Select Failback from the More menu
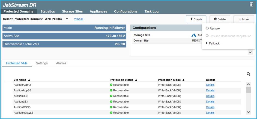This screenshot has width=257, height=119. pos(214,43)
